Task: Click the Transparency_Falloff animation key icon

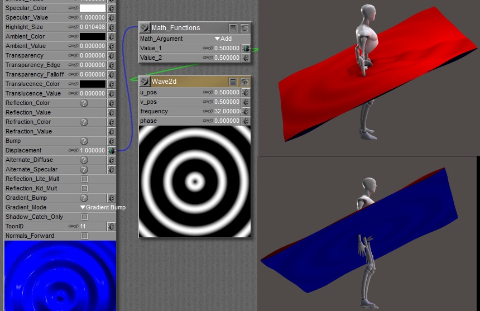Action: click(73, 74)
